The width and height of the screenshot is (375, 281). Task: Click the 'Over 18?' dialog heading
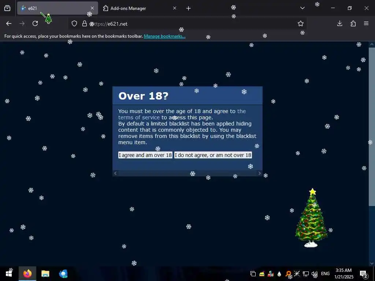[x=144, y=96]
